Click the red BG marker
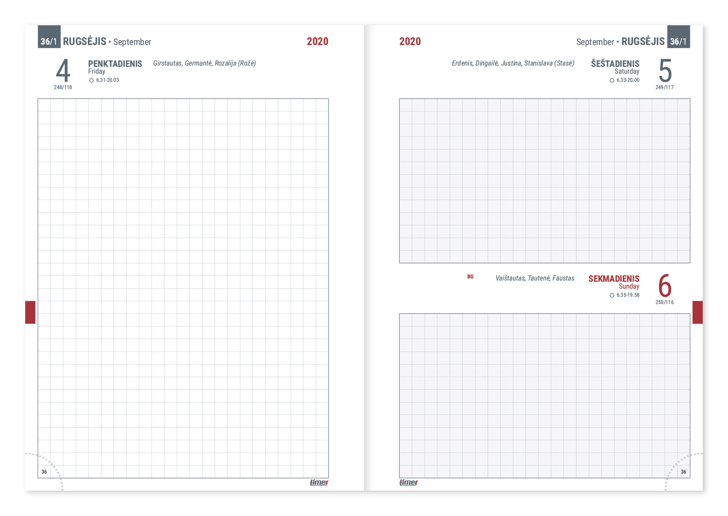Image resolution: width=728 pixels, height=516 pixels. (470, 277)
